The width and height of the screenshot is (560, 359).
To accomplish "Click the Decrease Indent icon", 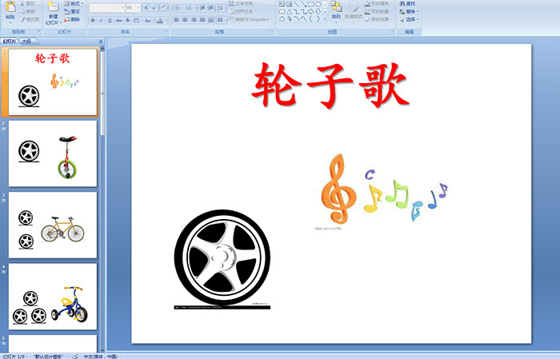I will (202, 7).
